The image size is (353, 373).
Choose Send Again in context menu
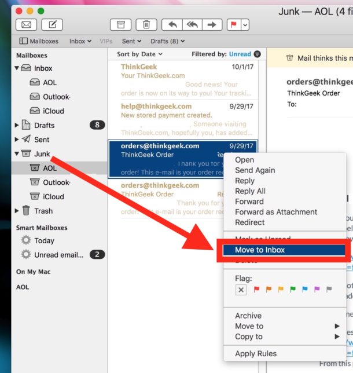tap(285, 170)
